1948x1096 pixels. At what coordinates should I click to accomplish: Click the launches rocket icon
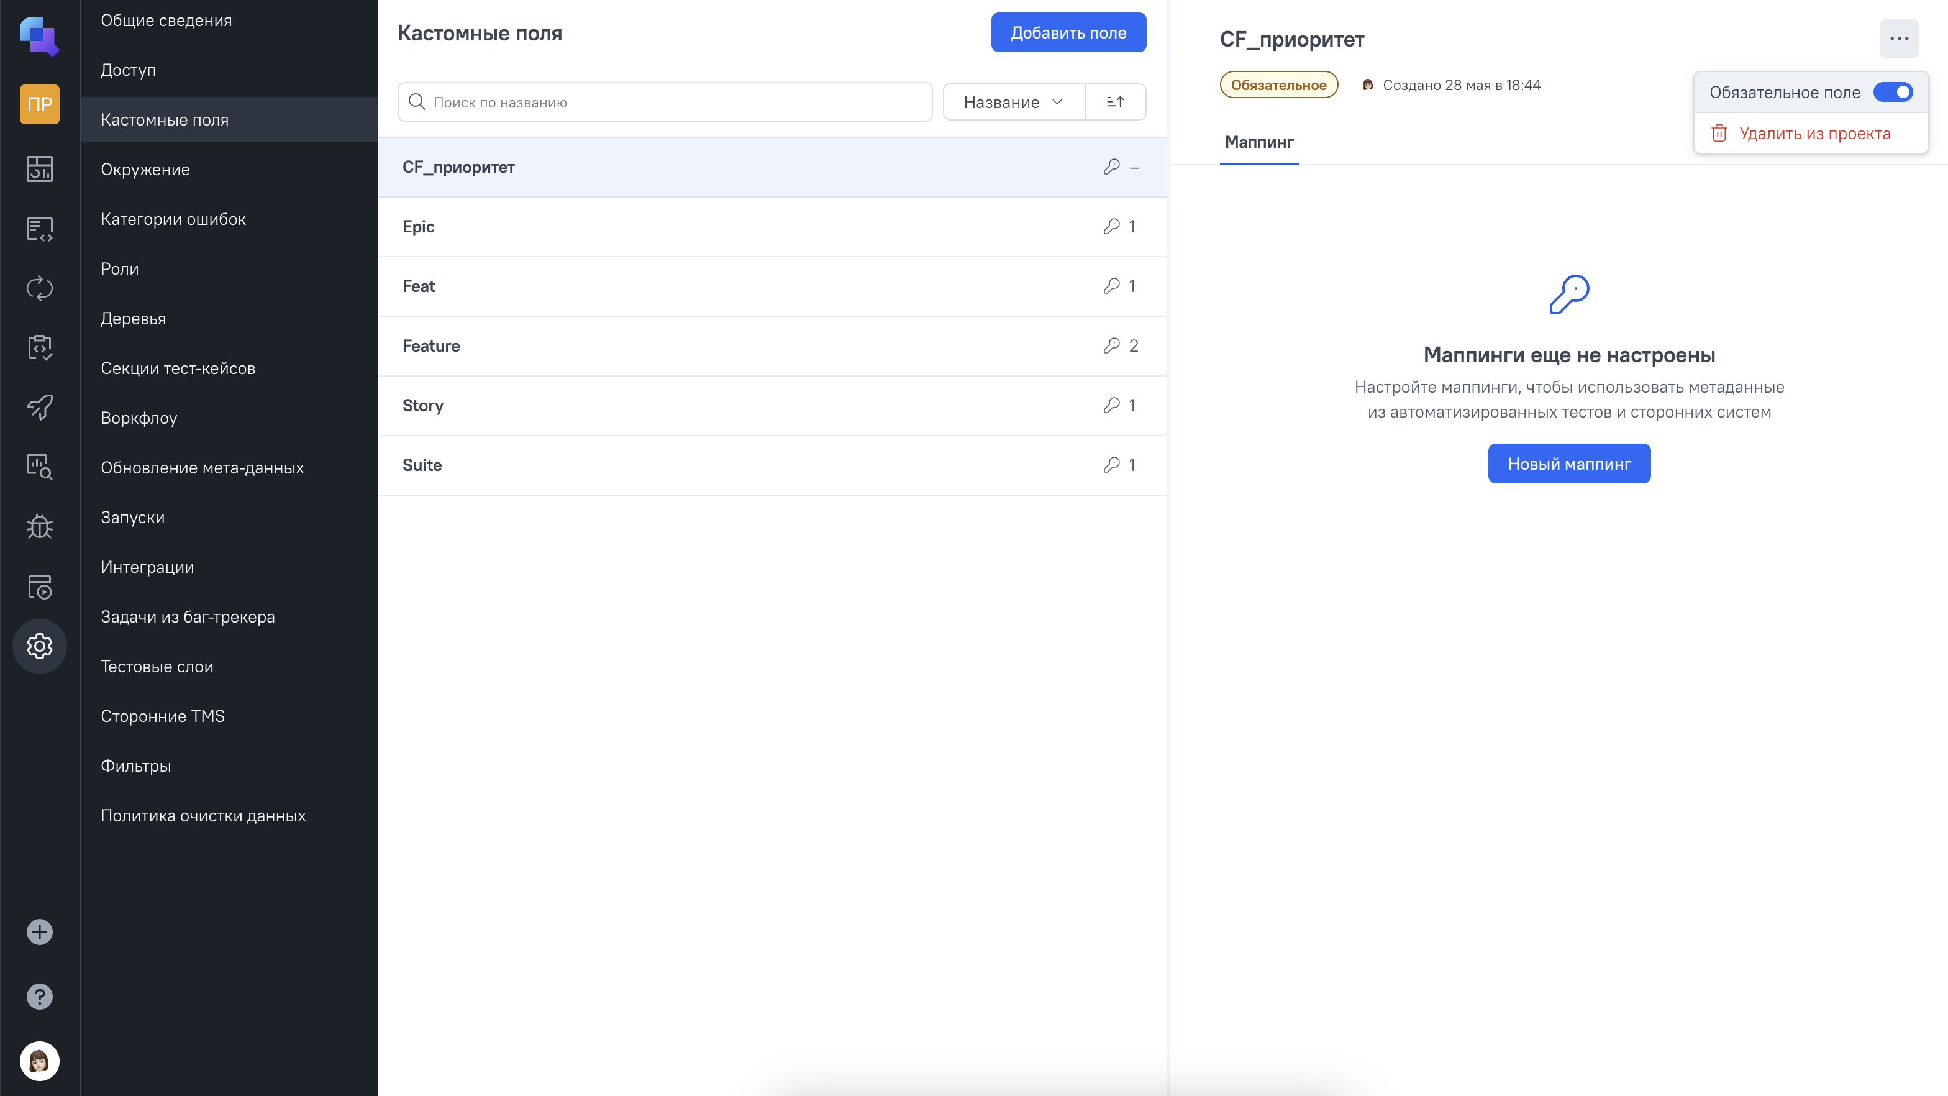(x=39, y=407)
